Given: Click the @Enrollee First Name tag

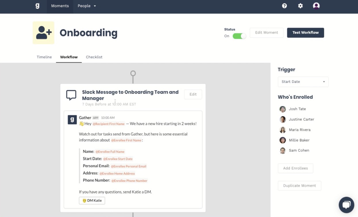Looking at the screenshot, I should [x=126, y=140].
